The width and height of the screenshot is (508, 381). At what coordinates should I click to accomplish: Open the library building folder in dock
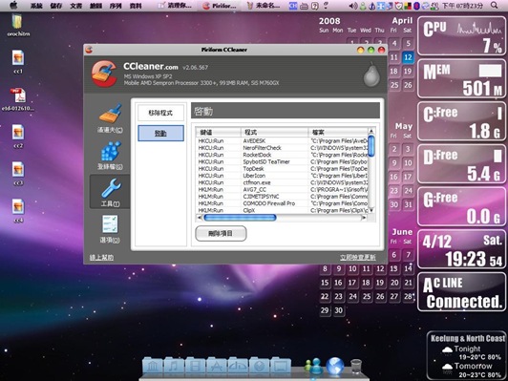coord(153,366)
